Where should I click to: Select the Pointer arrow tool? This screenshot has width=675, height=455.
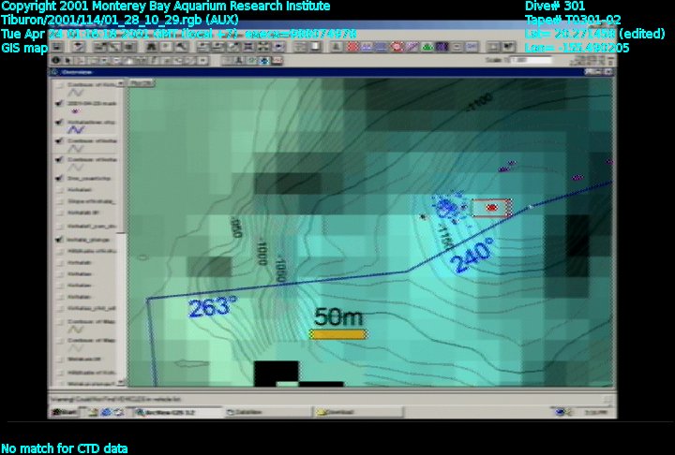pyautogui.click(x=68, y=61)
